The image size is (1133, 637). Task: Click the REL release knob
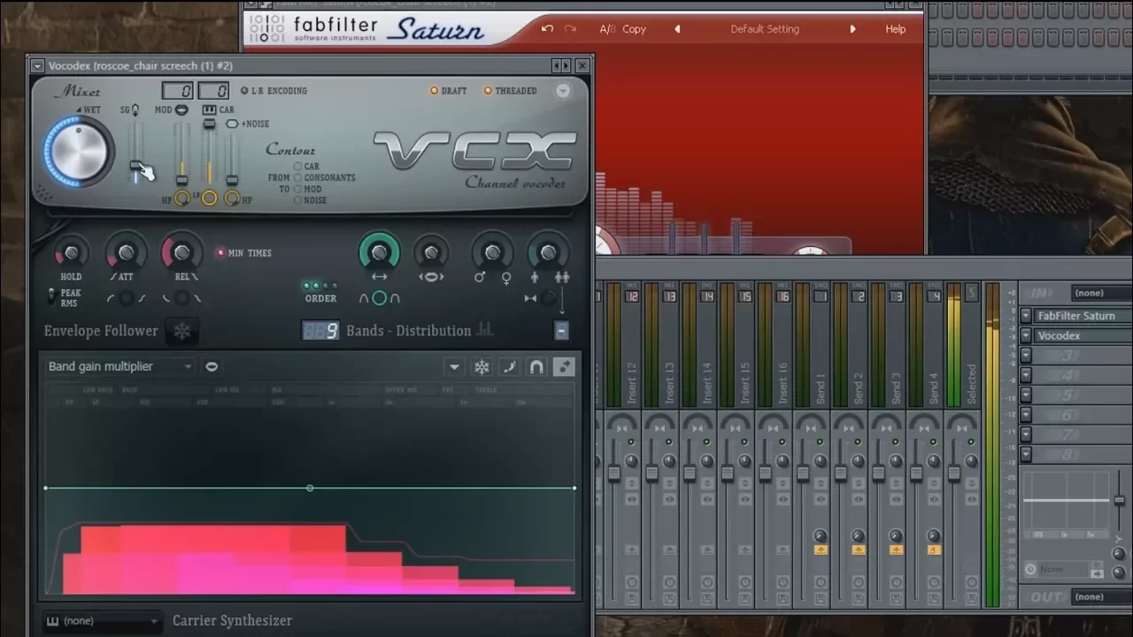tap(181, 253)
